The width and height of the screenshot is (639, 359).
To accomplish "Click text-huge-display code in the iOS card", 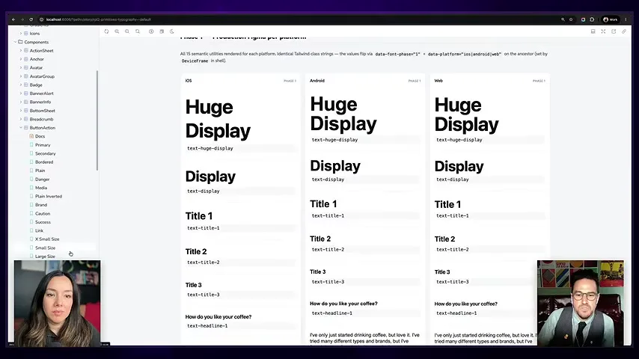I will point(210,148).
